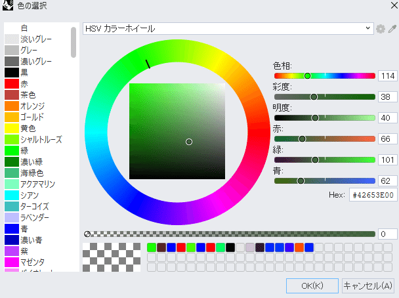
Task: Select 白 from the color list
Action: pos(37,28)
